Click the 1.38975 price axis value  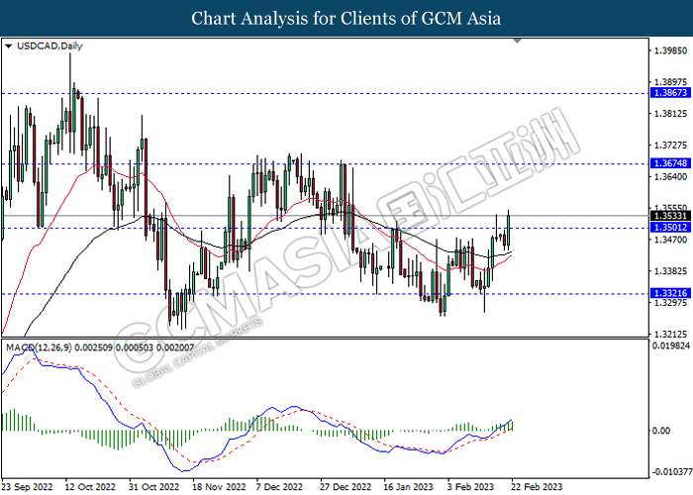point(671,82)
